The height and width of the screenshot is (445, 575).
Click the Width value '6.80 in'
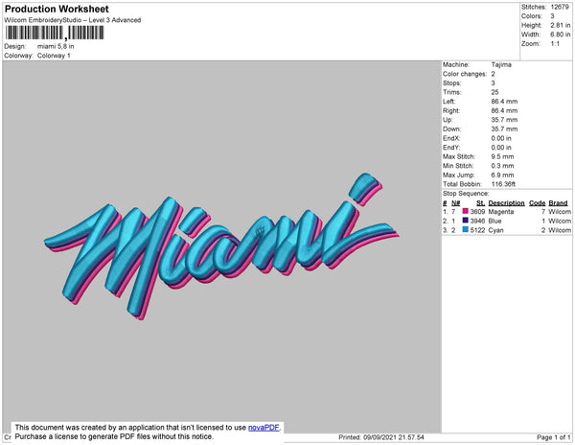click(x=561, y=35)
